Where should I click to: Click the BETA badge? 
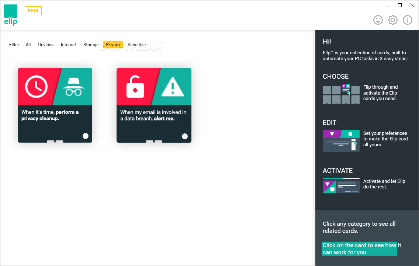coord(33,11)
